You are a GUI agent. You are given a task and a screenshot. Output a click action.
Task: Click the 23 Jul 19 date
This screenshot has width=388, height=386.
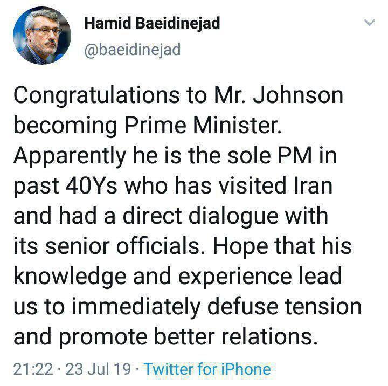[x=98, y=369]
